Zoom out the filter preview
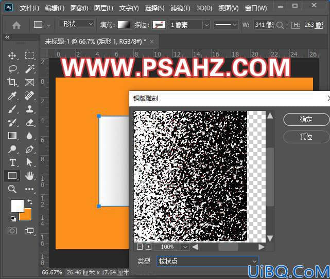 tap(140, 247)
